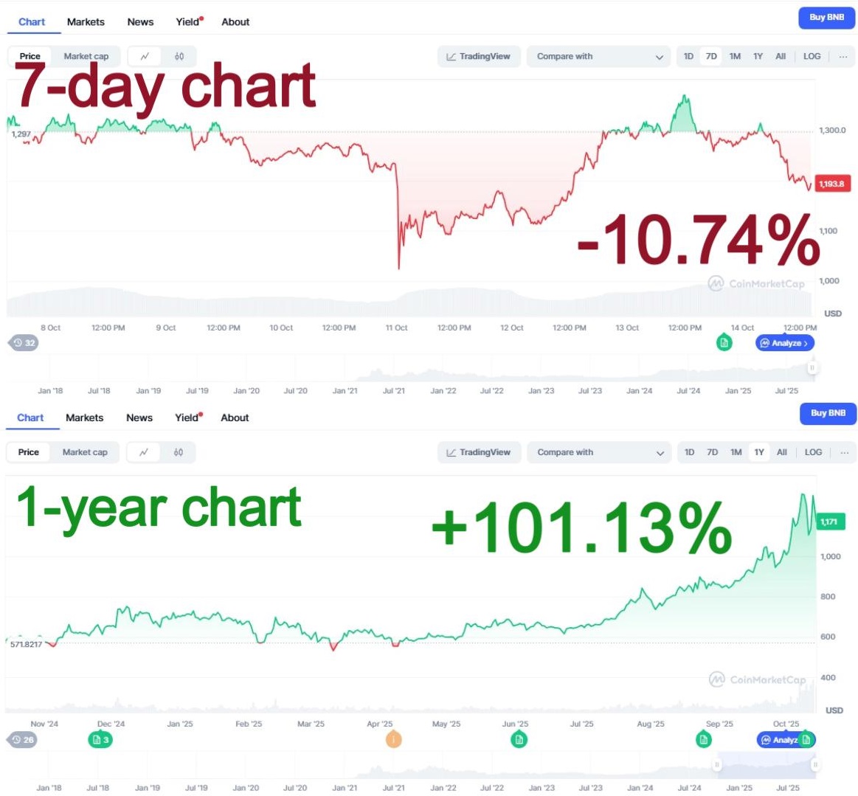Switch the 1-year chart to Market cap
The width and height of the screenshot is (858, 796).
click(85, 452)
